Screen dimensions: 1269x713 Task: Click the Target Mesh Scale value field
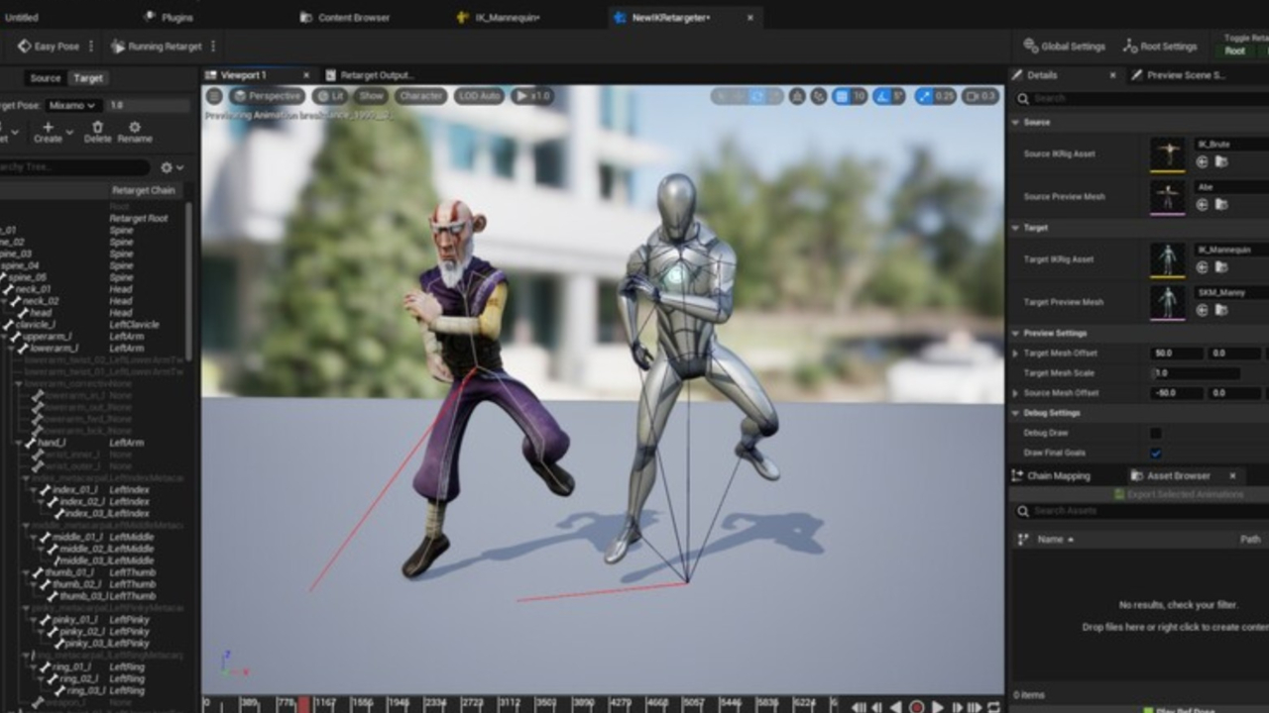(x=1195, y=373)
